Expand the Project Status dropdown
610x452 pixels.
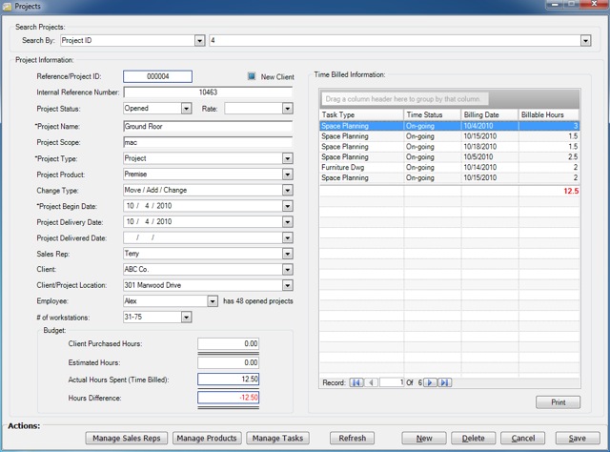pos(187,109)
